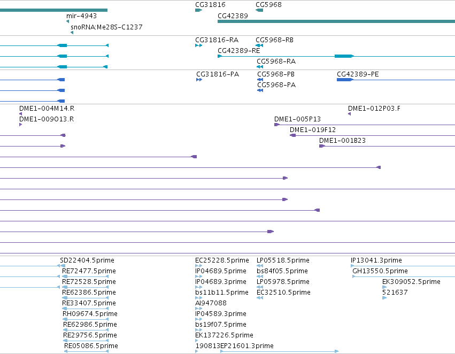
Task: Click the DME1-019F12 end arrow glyph
Action: [x=293, y=135]
